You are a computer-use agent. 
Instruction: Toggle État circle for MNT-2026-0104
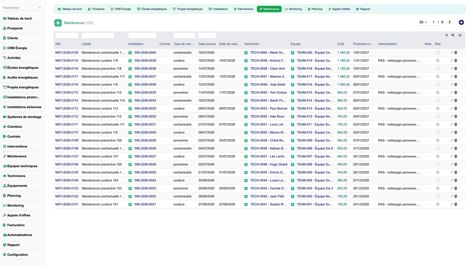438,180
